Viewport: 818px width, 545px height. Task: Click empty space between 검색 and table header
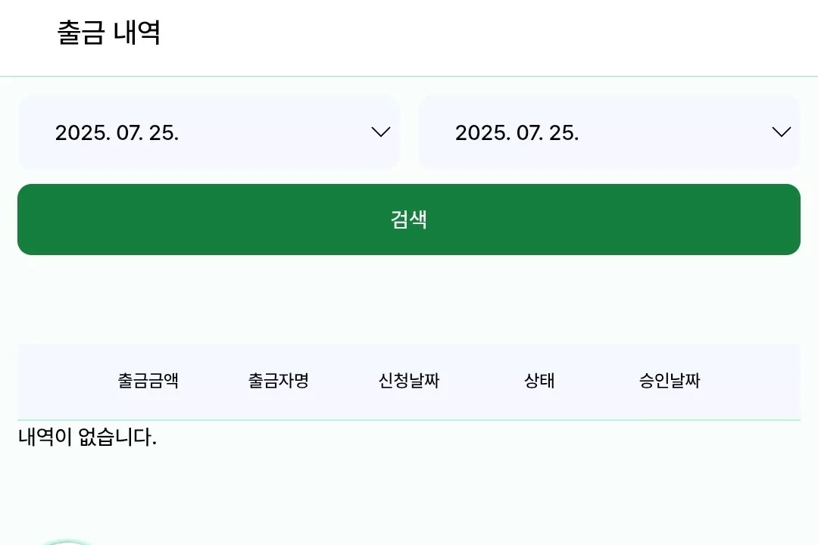409,299
